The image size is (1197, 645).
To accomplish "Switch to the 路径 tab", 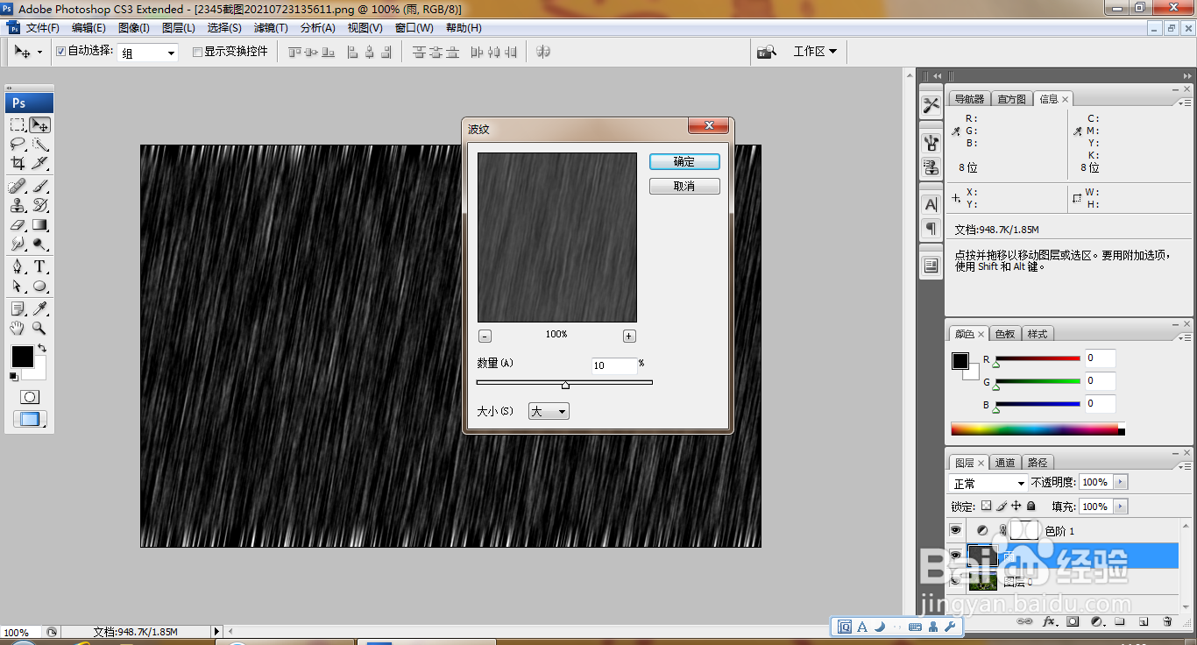I will 1038,463.
